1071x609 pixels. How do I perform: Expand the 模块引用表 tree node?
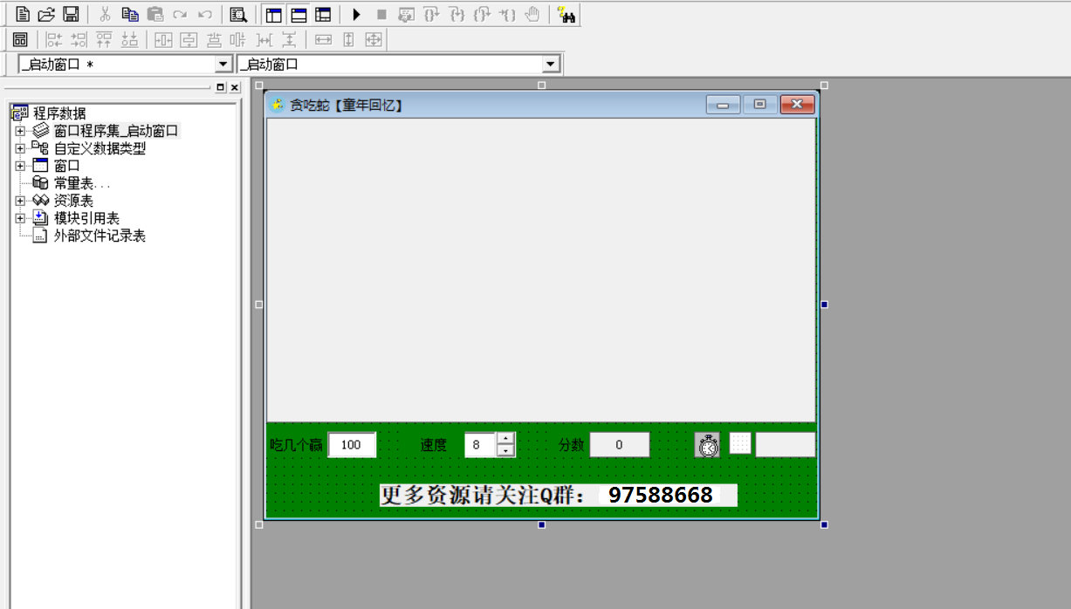click(20, 218)
